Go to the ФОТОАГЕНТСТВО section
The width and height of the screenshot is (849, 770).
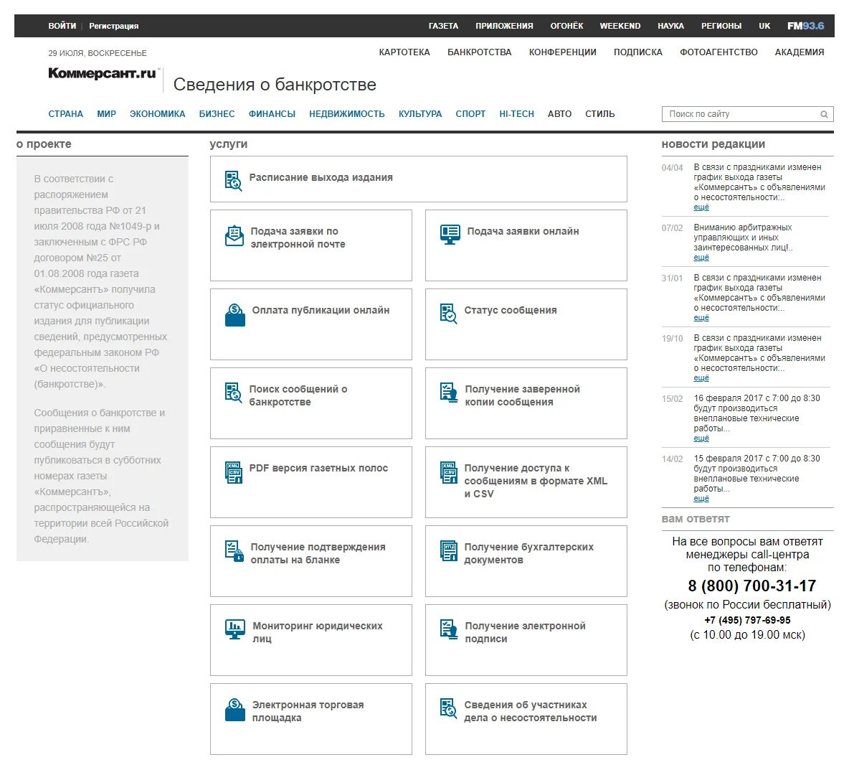718,52
